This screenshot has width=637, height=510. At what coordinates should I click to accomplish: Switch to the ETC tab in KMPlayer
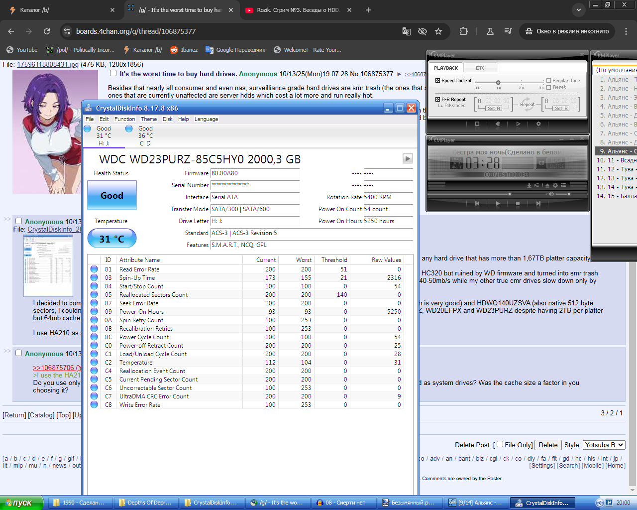(x=480, y=68)
